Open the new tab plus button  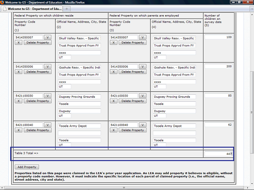pyautogui.click(x=67, y=9)
